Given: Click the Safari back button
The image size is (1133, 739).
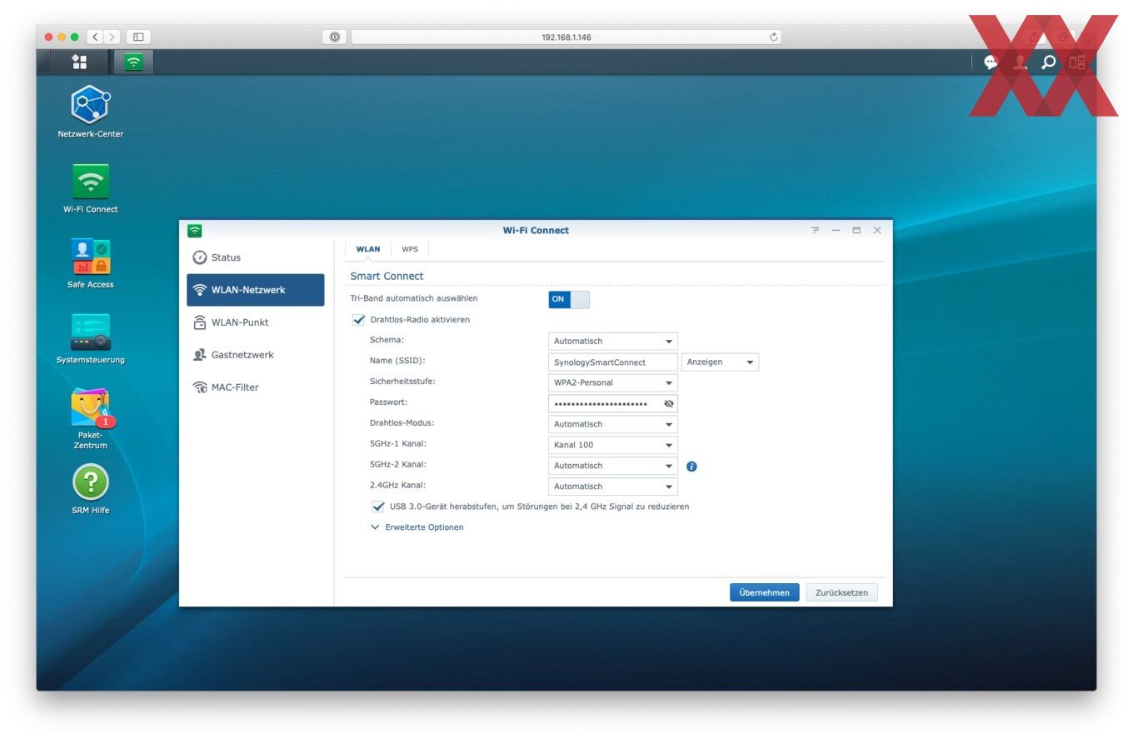Looking at the screenshot, I should pyautogui.click(x=96, y=37).
